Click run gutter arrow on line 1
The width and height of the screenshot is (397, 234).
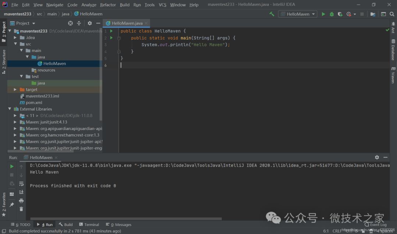click(x=111, y=31)
